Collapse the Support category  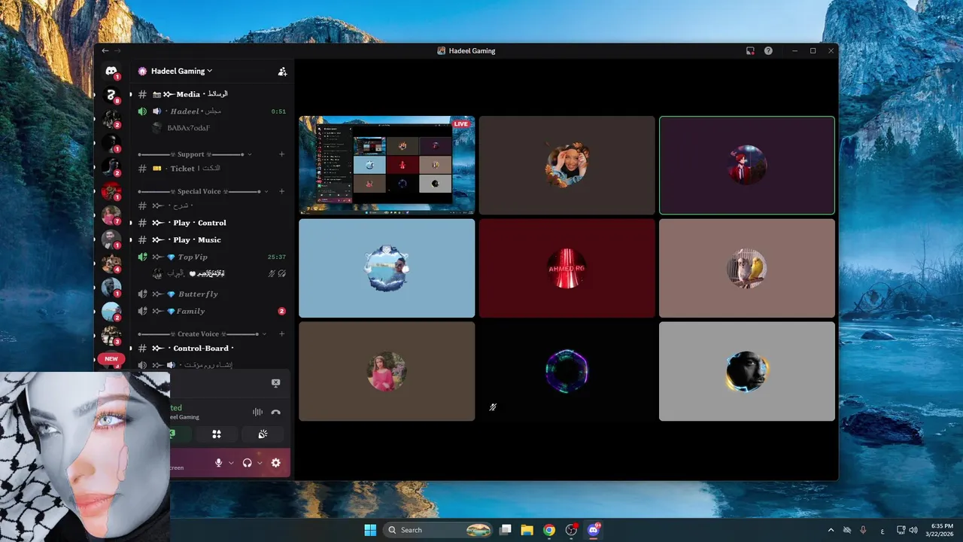tap(194, 154)
